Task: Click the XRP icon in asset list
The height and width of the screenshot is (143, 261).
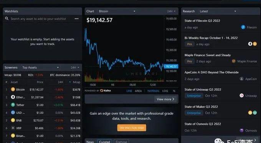Action: coord(13,128)
